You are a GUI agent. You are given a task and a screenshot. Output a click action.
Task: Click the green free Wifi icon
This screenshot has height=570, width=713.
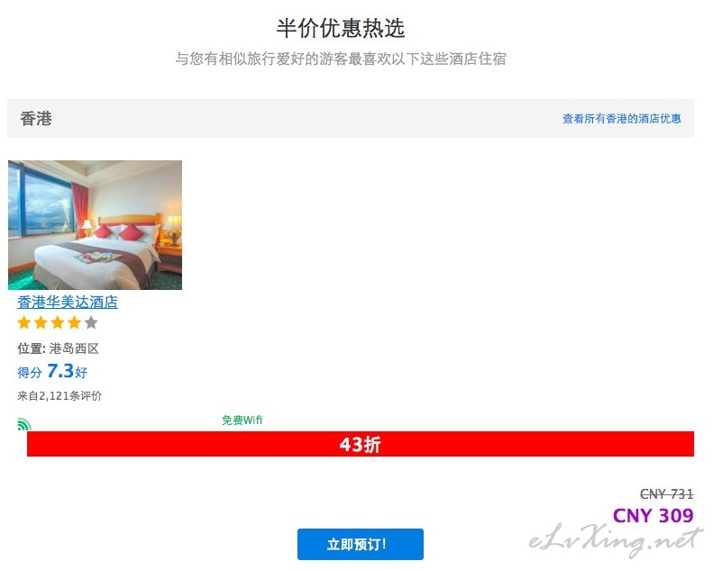[24, 424]
